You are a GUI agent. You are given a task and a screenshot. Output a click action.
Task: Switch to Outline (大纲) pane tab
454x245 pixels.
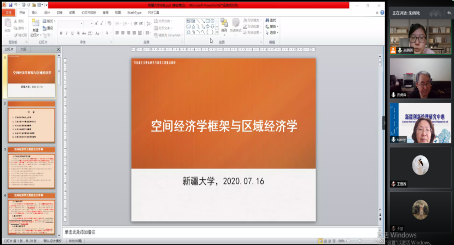pos(23,49)
